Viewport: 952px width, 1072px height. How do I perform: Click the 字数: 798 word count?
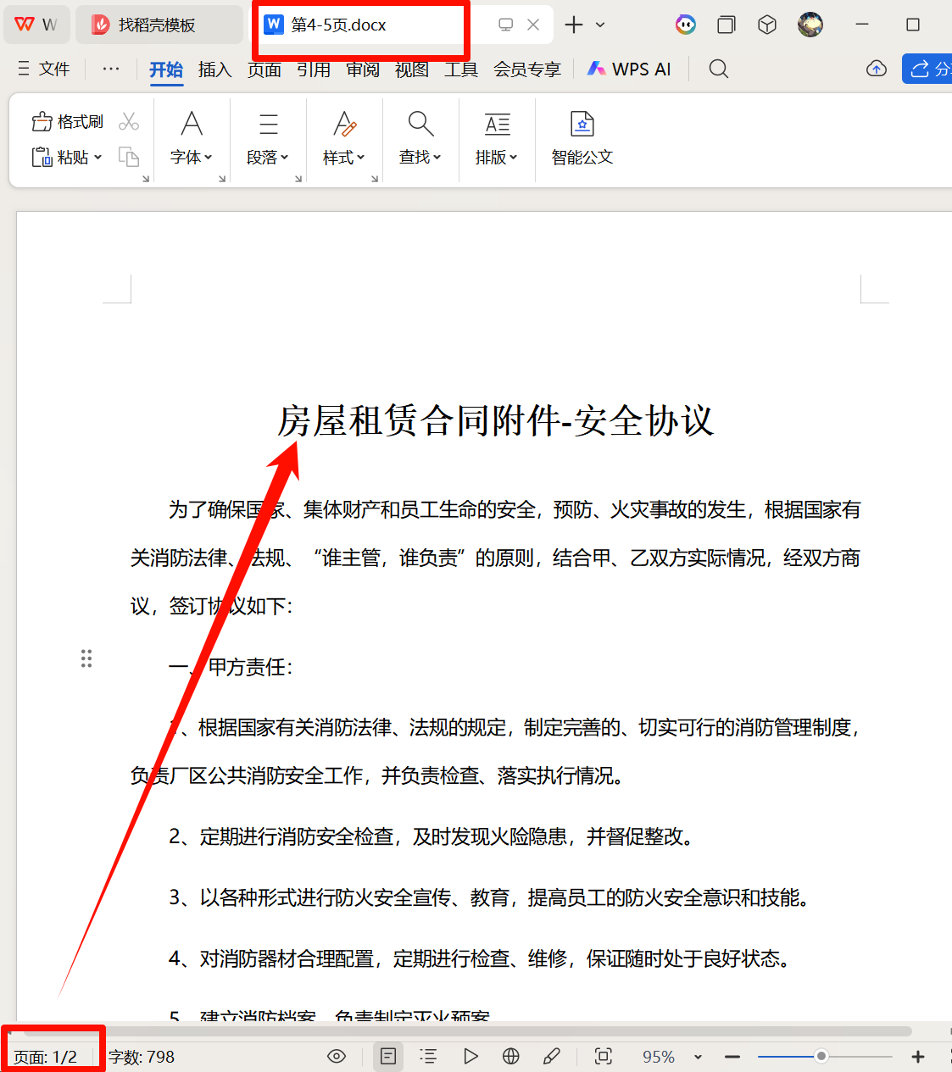pyautogui.click(x=142, y=1057)
